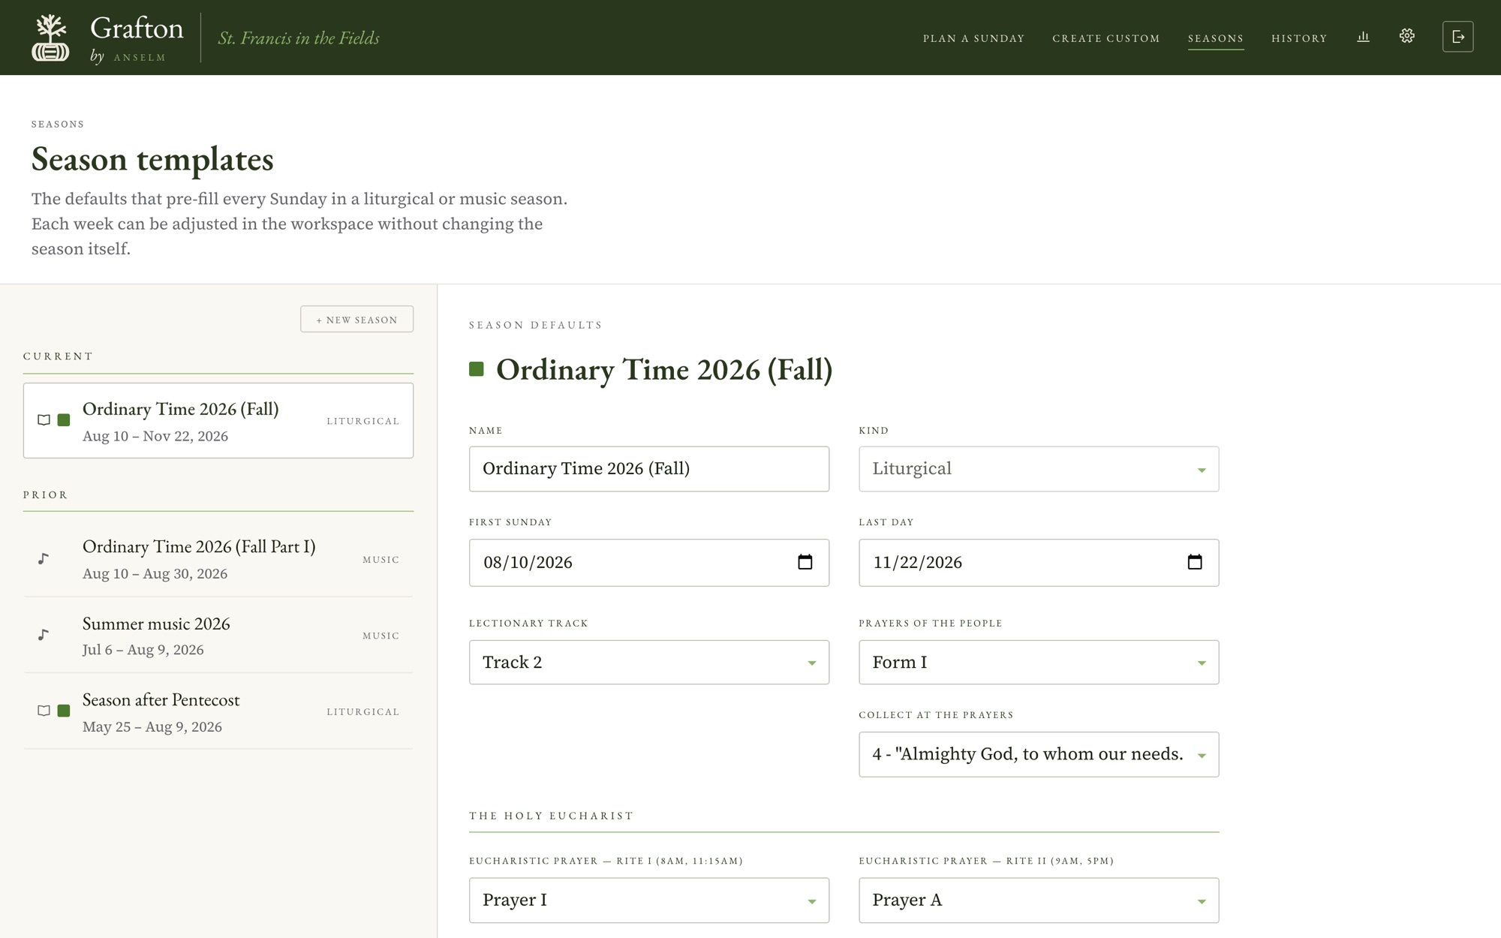Expand Collect at the Prayers dropdown
The height and width of the screenshot is (938, 1501).
pyautogui.click(x=1039, y=754)
